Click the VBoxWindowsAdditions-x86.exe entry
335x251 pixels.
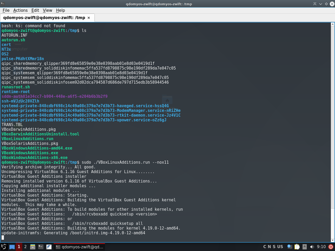[35, 157]
